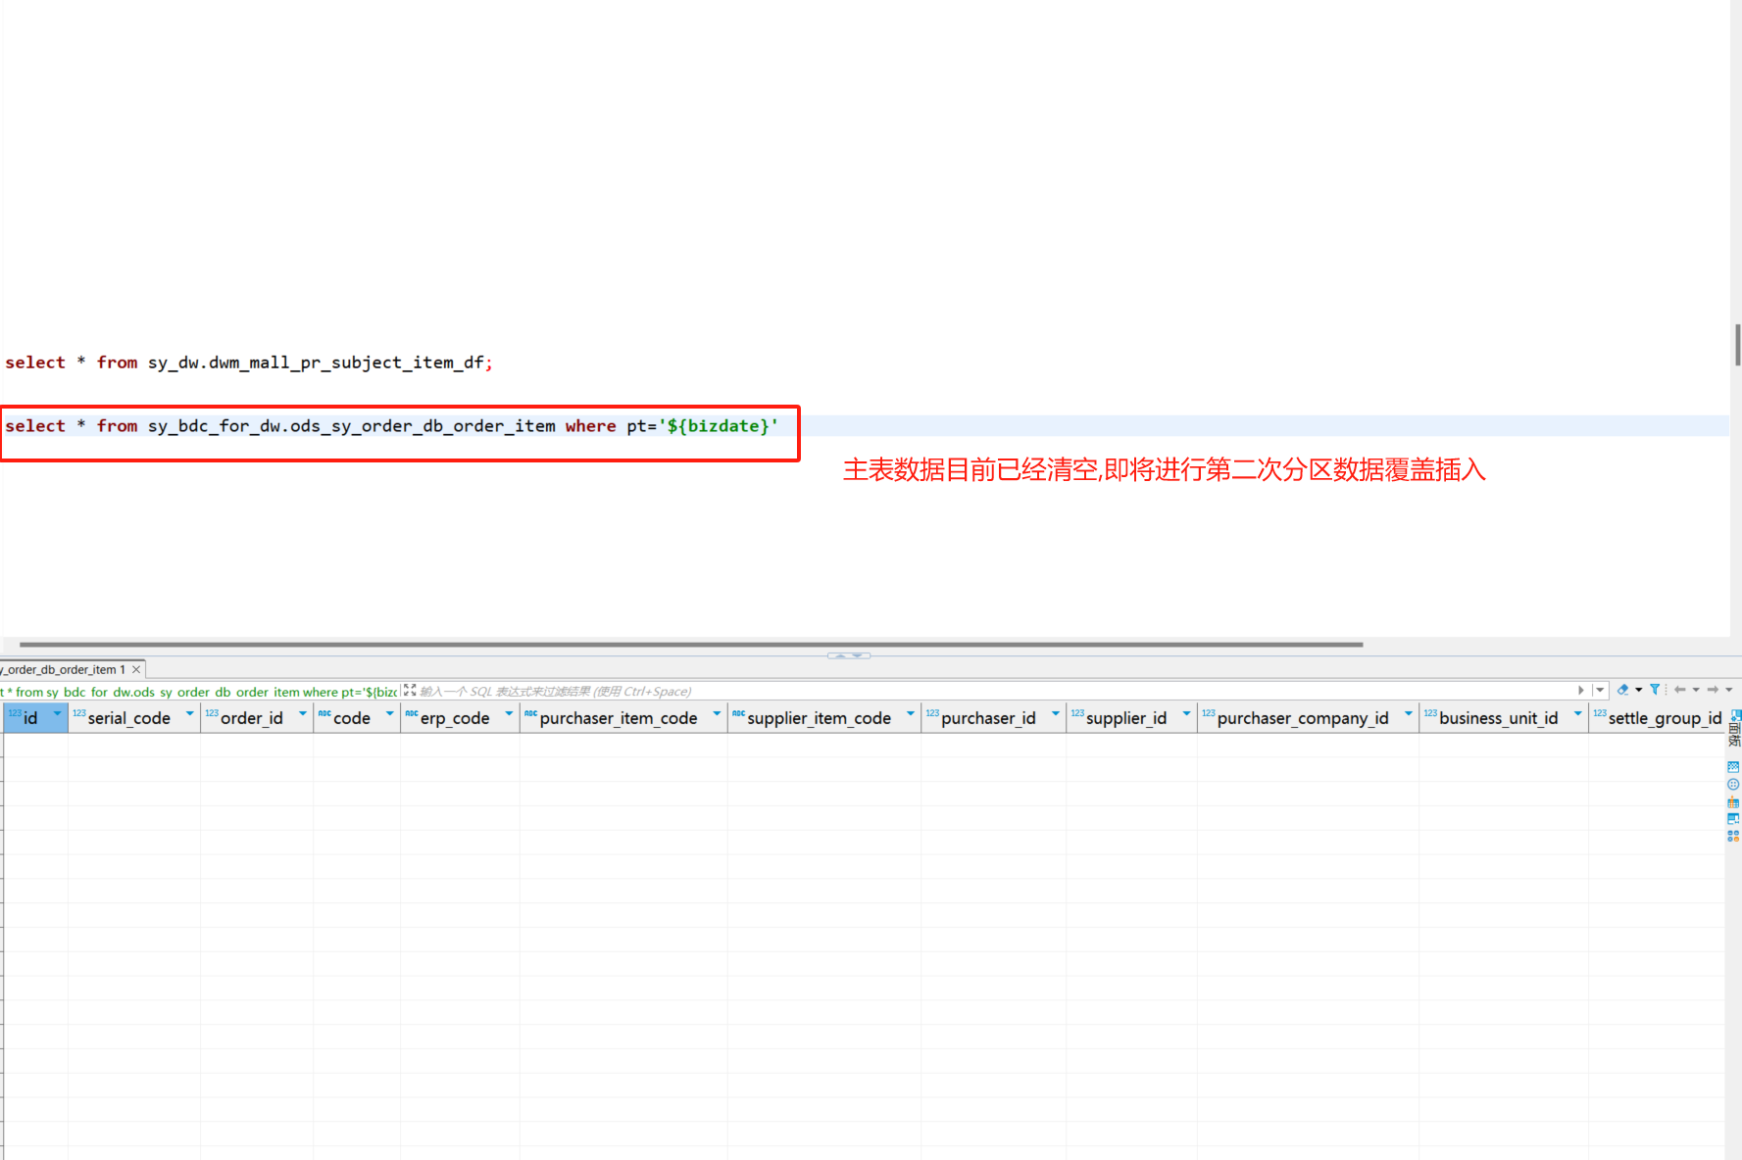Click the references panel icon at sidebar bottom

click(1733, 836)
